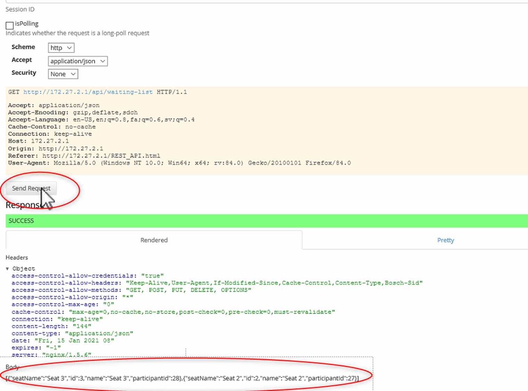Select the content-type header entry
The width and height of the screenshot is (528, 391).
(72, 333)
